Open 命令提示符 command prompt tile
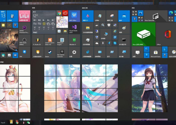This screenshot has width=176, height=125. pos(124,40)
